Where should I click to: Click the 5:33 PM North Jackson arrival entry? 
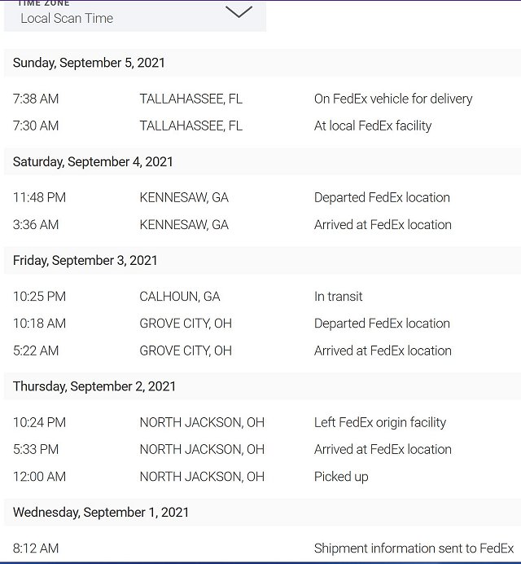262,449
